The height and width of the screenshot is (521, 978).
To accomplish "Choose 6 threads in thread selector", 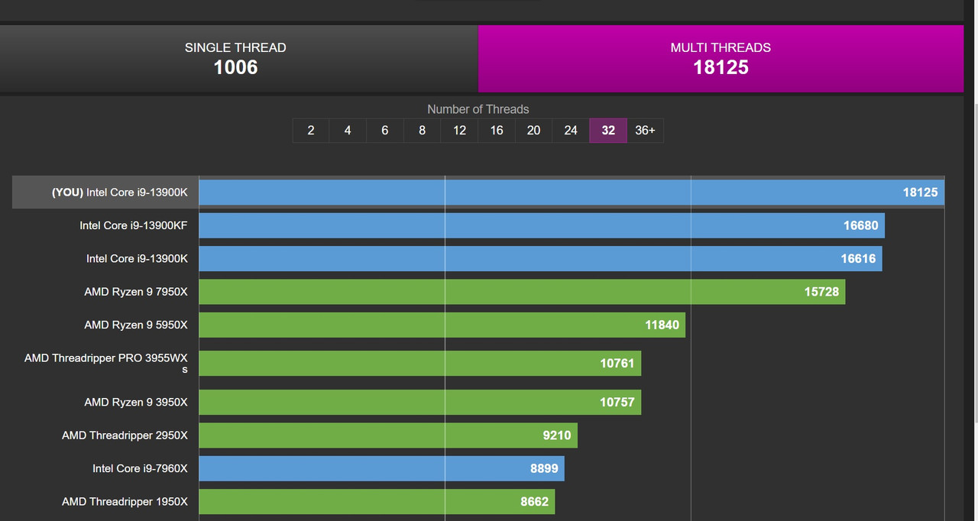I will 384,131.
